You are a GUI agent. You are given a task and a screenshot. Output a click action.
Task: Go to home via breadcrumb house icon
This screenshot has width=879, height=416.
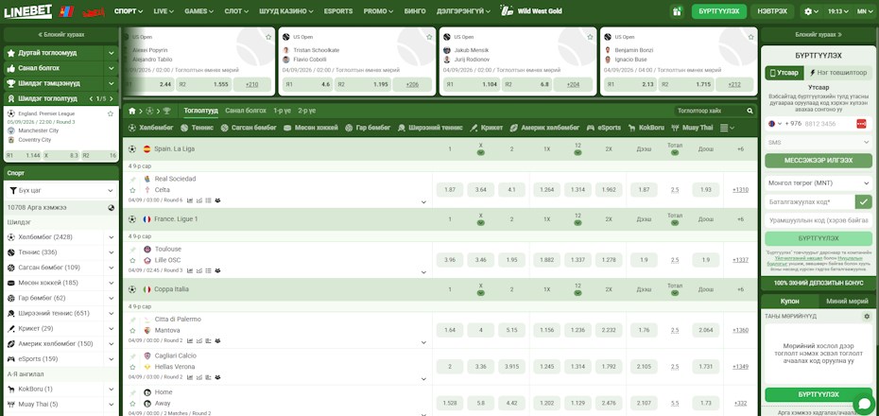click(131, 111)
